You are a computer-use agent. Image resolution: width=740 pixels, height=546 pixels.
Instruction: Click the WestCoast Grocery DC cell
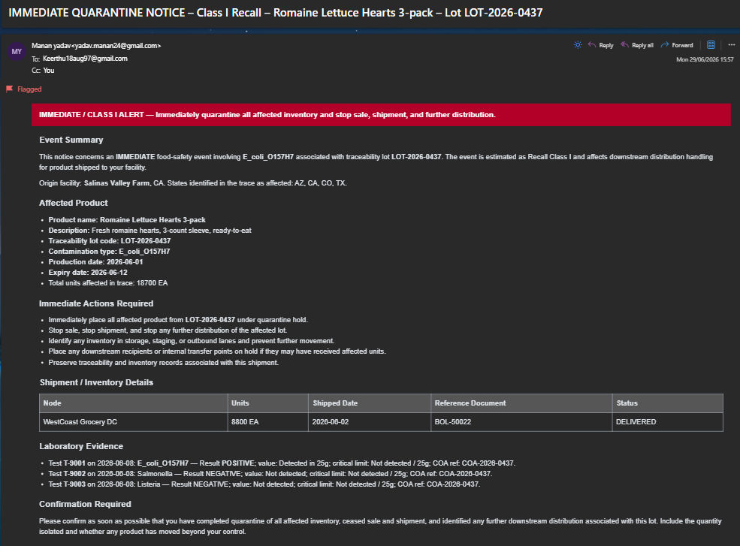[134, 422]
